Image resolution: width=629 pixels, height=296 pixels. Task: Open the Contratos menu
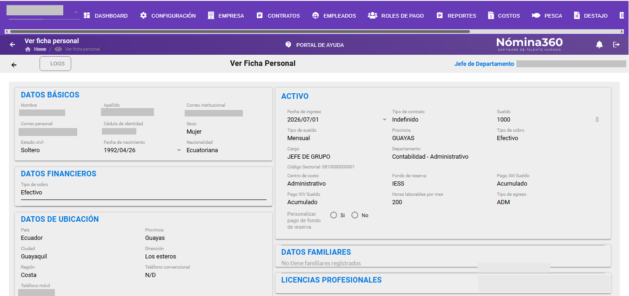point(278,16)
